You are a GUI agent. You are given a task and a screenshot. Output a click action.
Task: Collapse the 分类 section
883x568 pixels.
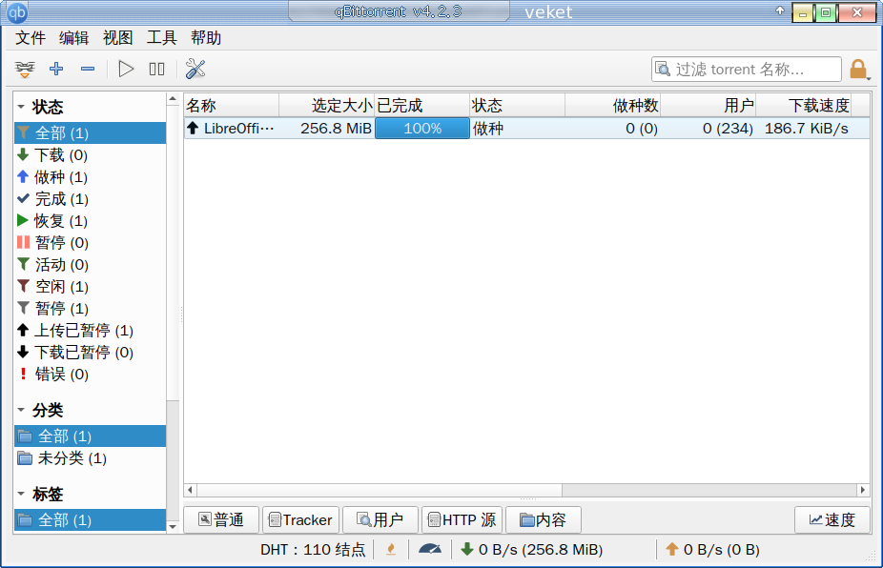21,410
